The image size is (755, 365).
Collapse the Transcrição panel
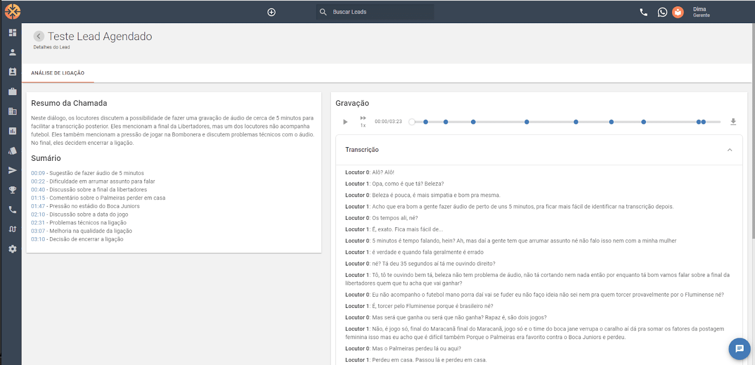(730, 150)
